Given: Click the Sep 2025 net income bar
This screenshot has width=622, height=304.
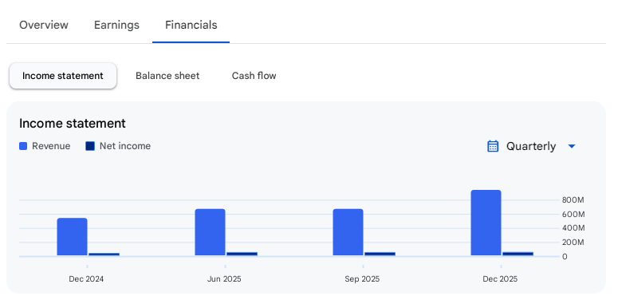Looking at the screenshot, I should point(380,254).
